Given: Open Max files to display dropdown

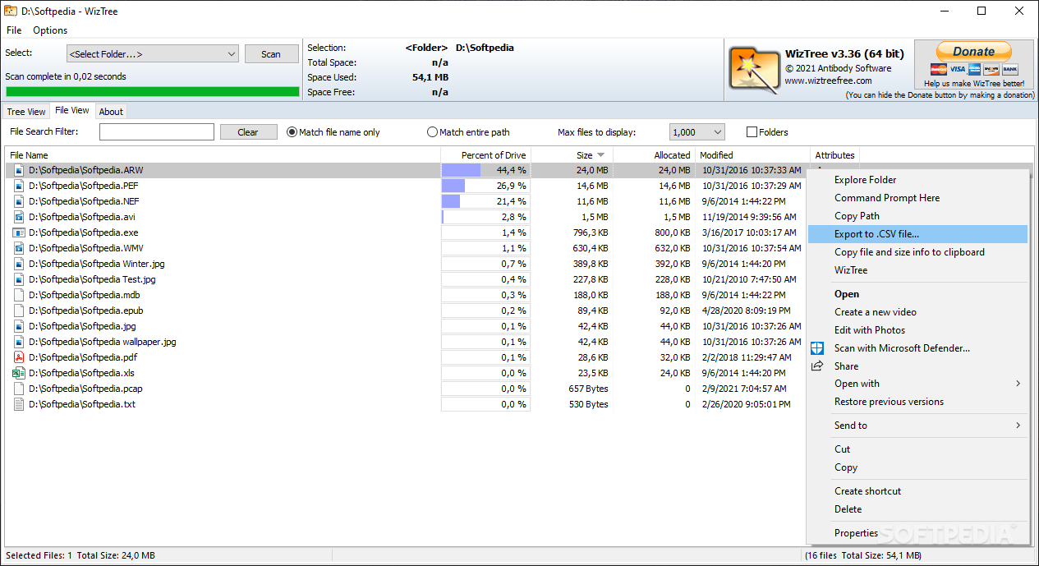Looking at the screenshot, I should click(697, 132).
